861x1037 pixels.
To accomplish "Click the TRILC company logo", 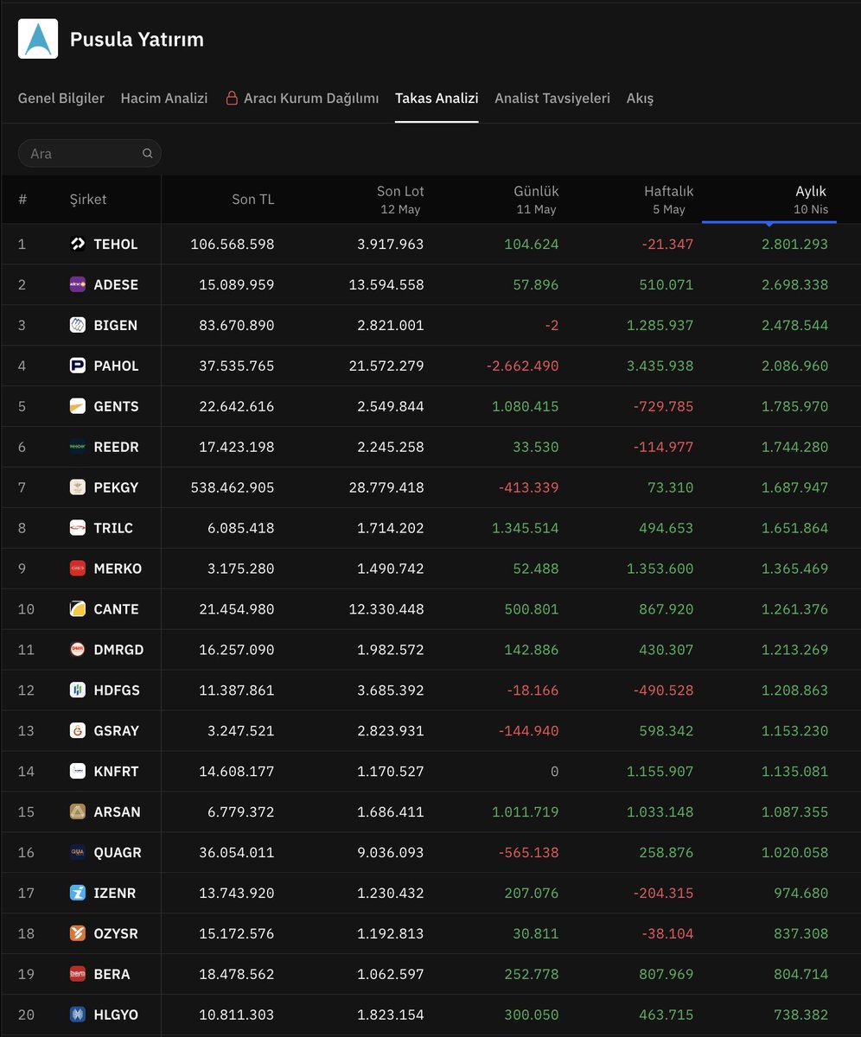I will pos(78,529).
